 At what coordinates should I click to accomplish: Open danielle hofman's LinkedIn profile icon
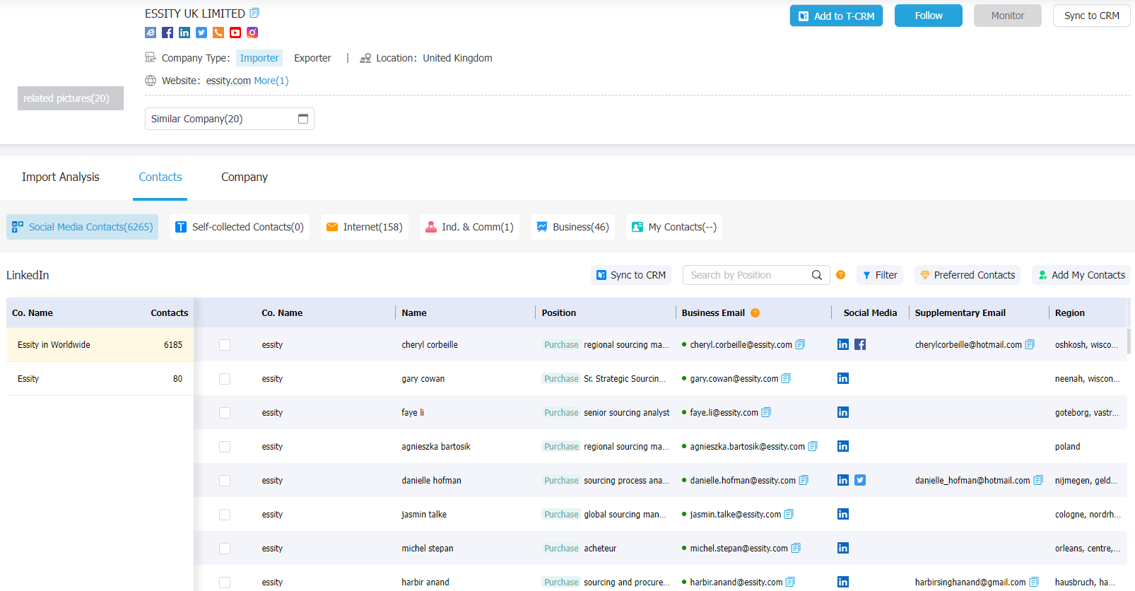click(843, 480)
